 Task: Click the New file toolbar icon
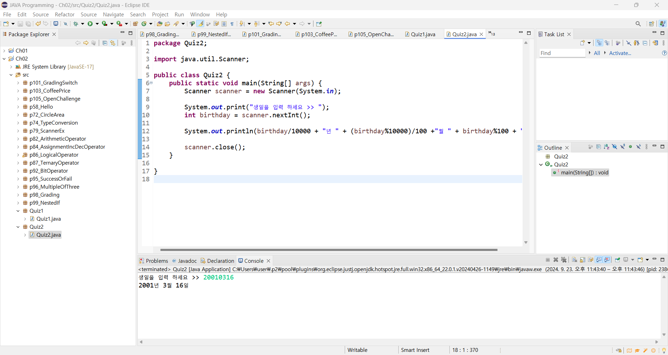click(6, 24)
